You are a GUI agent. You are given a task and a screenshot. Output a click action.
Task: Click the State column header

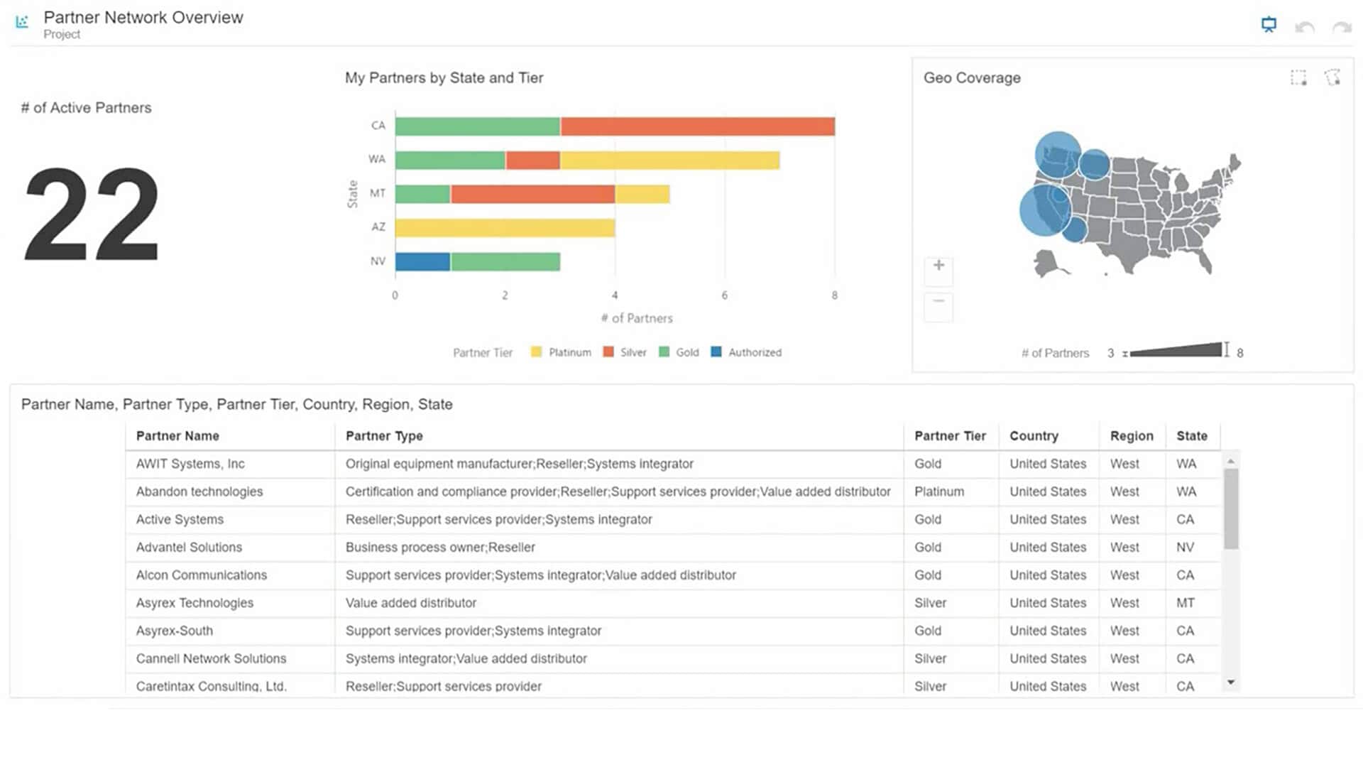(x=1191, y=436)
